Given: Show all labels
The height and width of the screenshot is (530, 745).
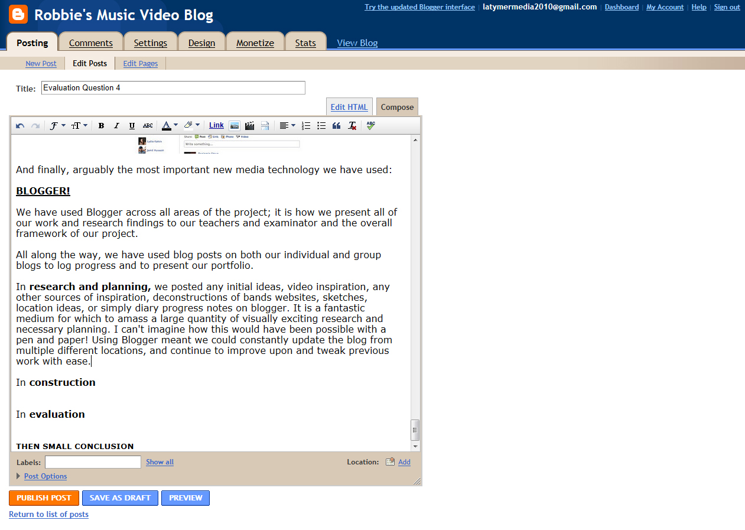Looking at the screenshot, I should (x=160, y=462).
